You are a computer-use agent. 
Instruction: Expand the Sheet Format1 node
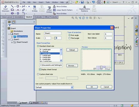(x=12, y=37)
